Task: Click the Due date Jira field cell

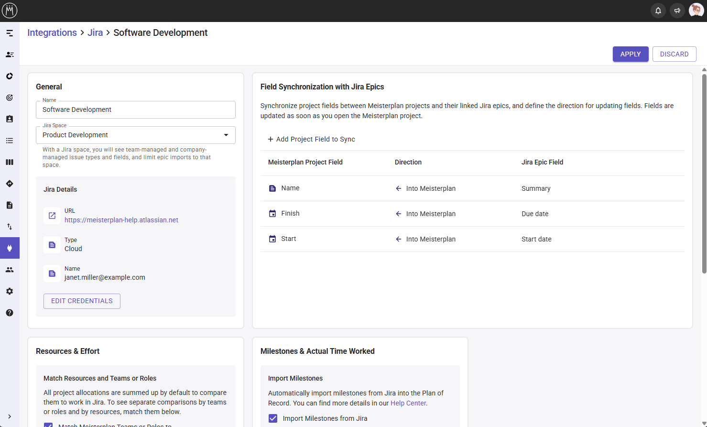Action: click(x=535, y=214)
